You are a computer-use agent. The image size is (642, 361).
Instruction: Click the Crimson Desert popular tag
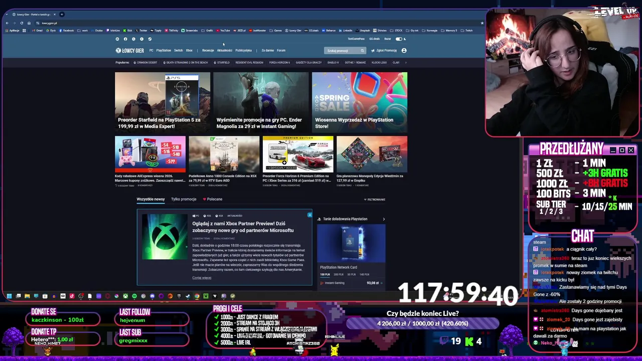tap(145, 63)
